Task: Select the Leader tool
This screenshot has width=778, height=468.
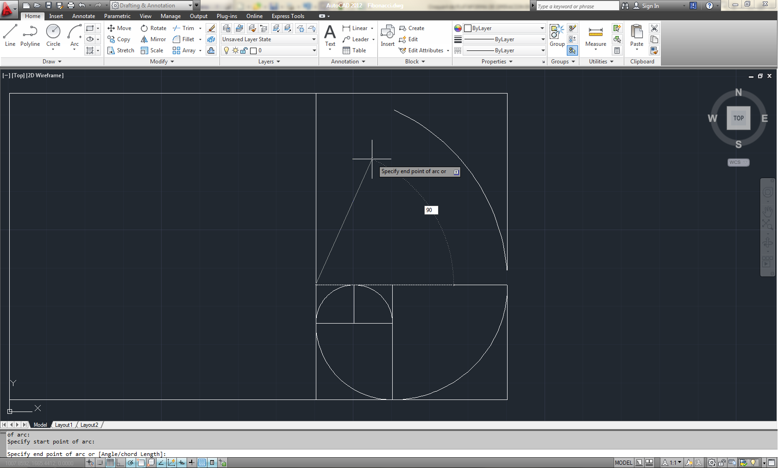Action: coord(356,39)
